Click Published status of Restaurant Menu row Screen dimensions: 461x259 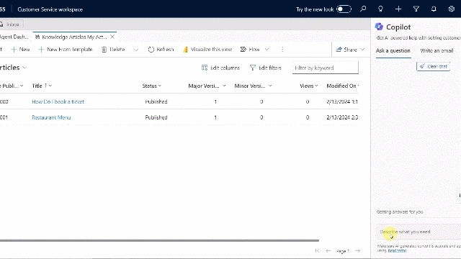[156, 117]
